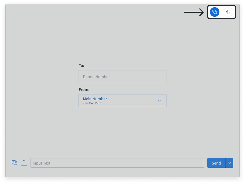Expand the Send button options arrow
245x184 pixels.
click(x=229, y=163)
